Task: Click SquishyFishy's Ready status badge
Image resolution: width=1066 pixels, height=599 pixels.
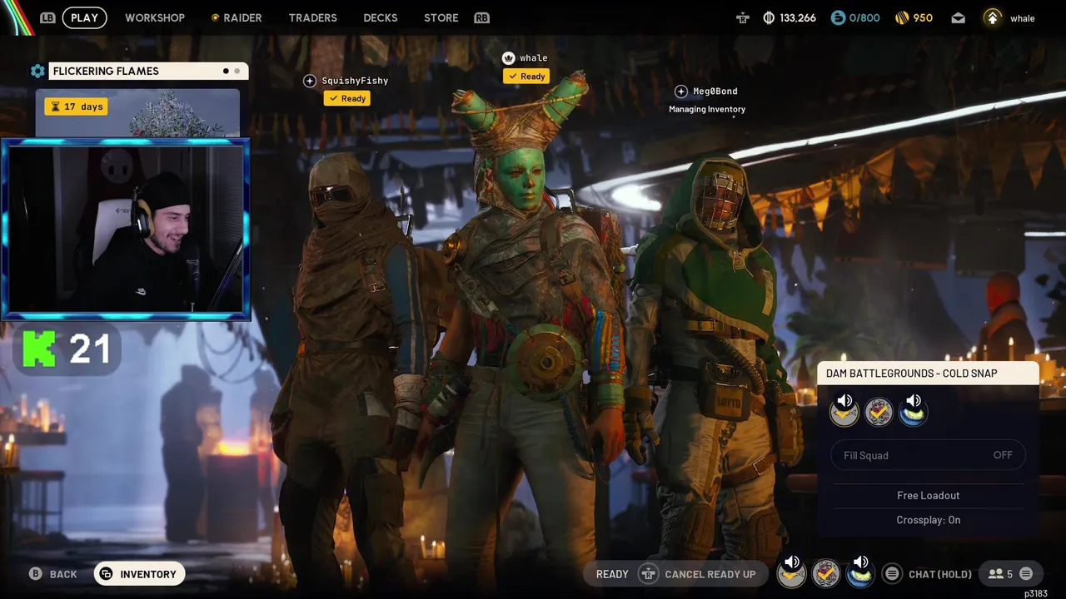Action: coord(347,98)
